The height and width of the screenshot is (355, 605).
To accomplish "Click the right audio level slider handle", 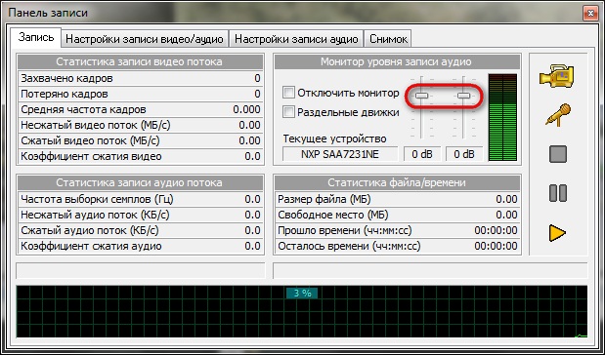I will 464,96.
